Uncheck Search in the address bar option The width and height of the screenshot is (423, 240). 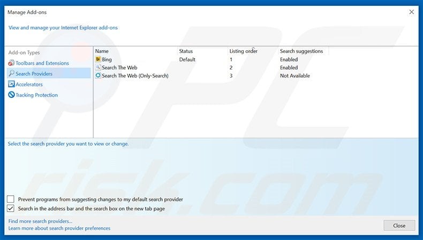(x=11, y=208)
